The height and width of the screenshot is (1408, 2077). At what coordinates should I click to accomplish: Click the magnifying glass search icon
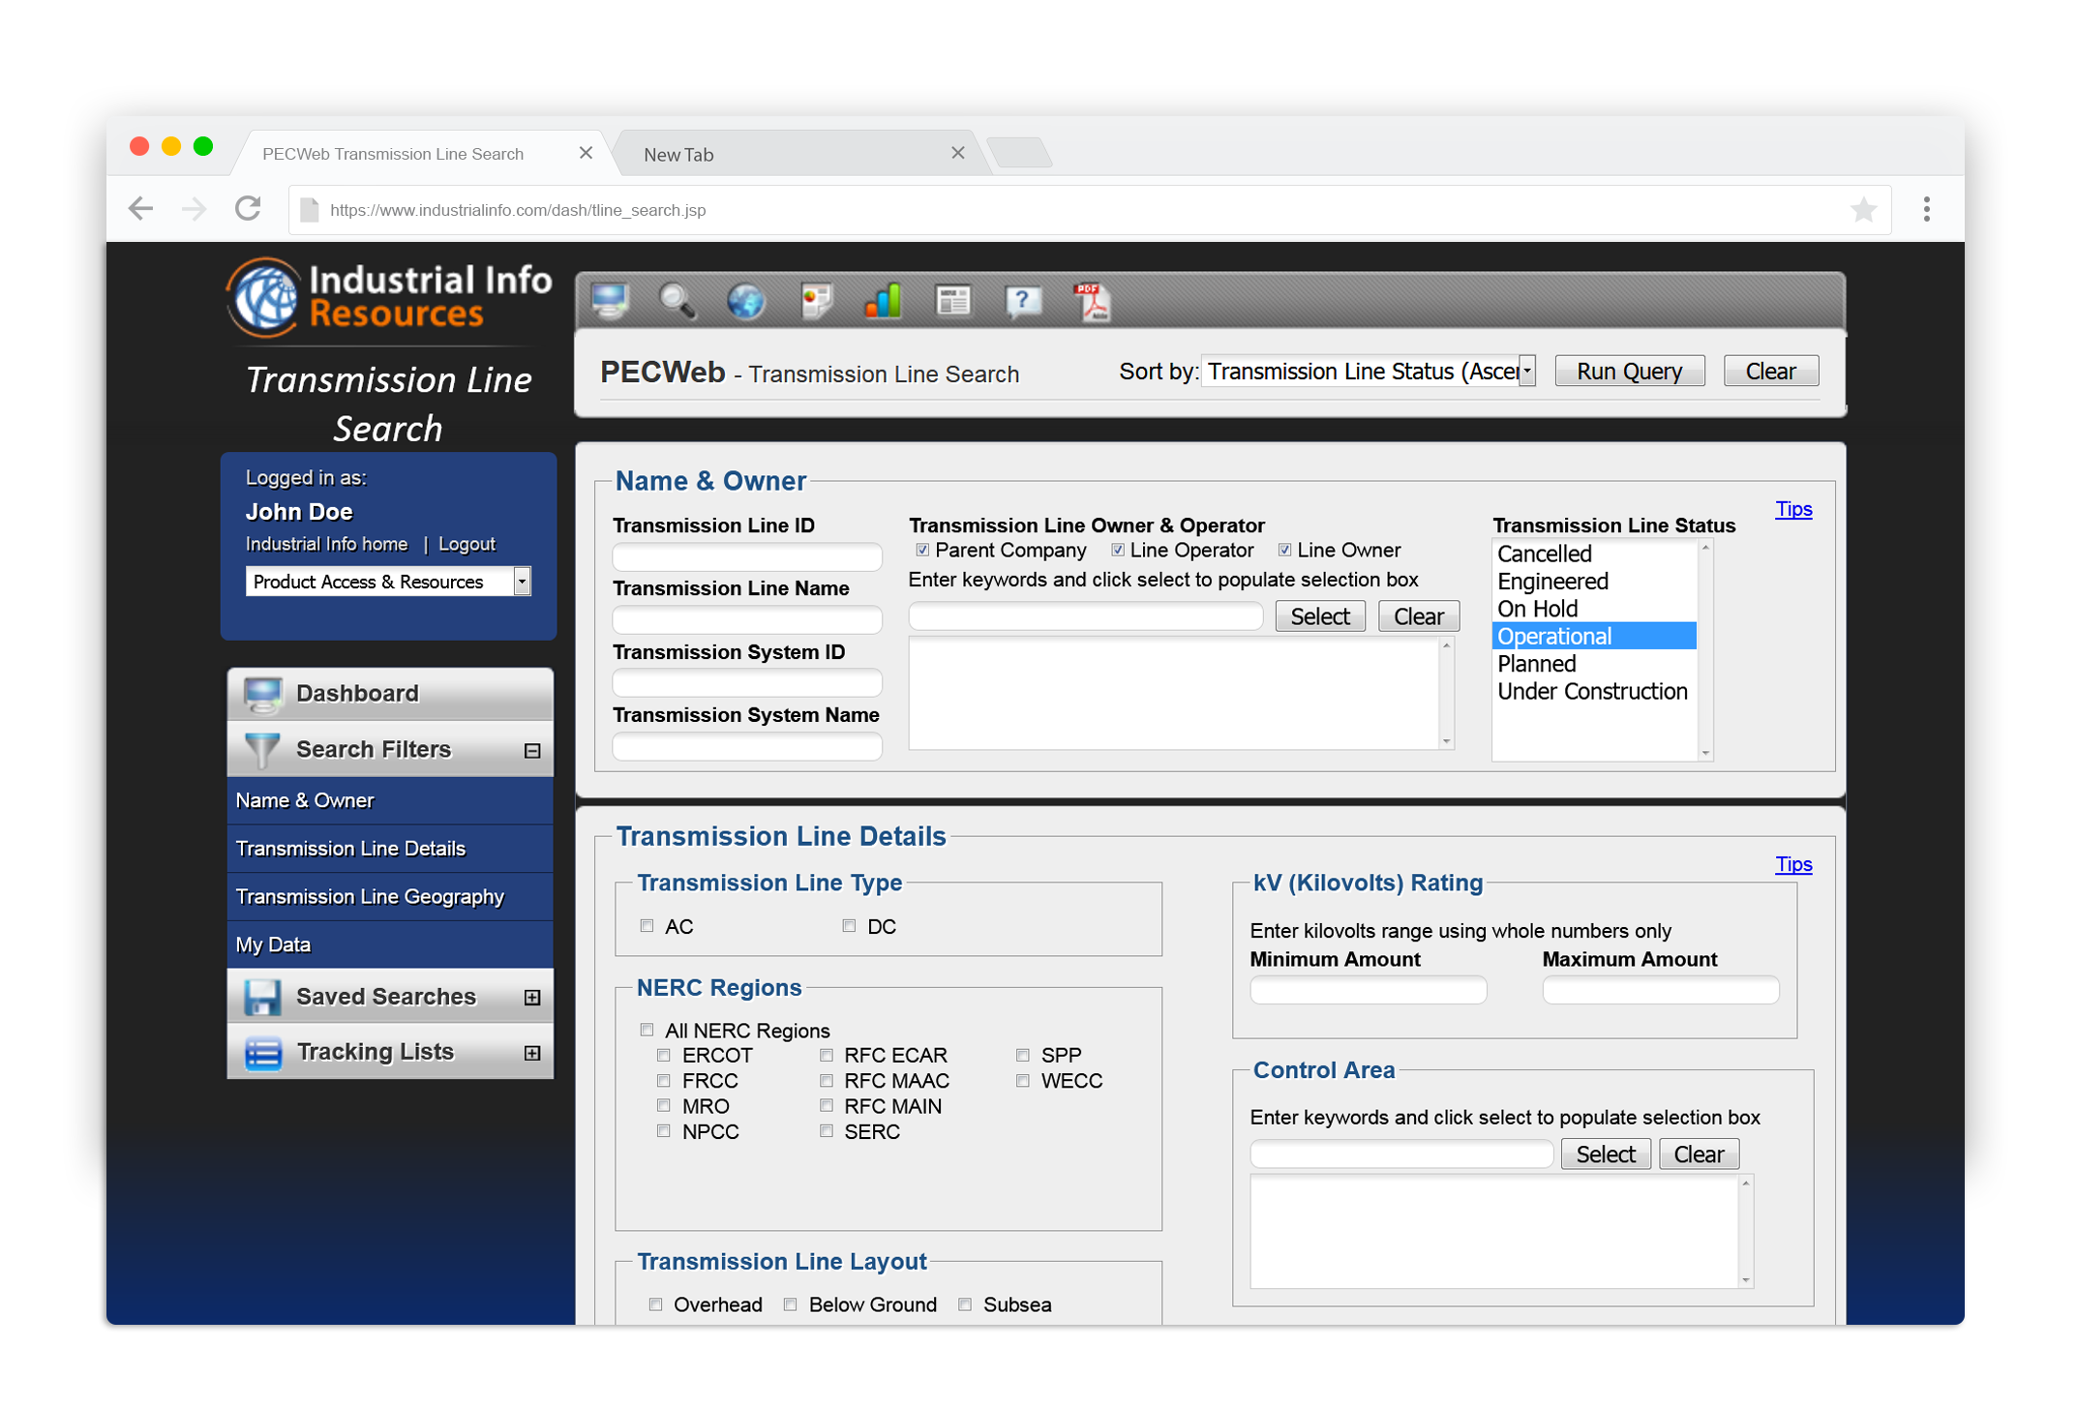[677, 302]
